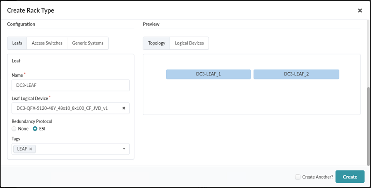Open the Leaf Logical Device combo box
This screenshot has height=188, width=371.
(65, 108)
